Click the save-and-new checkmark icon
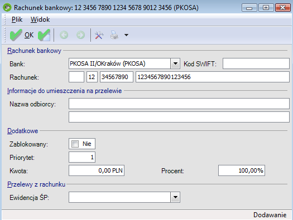This screenshot has height=220, width=293. coord(44,35)
